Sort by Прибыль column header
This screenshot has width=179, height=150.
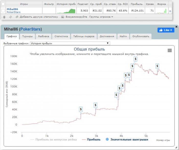(x=137, y=4)
